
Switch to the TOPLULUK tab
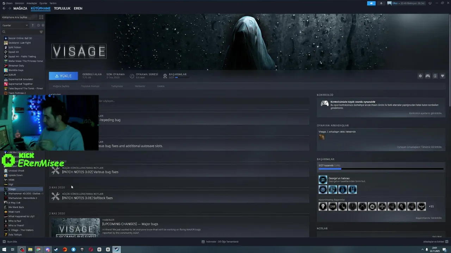[x=62, y=8]
